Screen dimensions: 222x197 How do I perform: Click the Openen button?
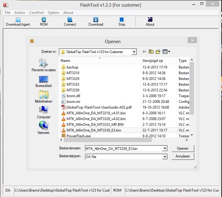tap(183, 148)
